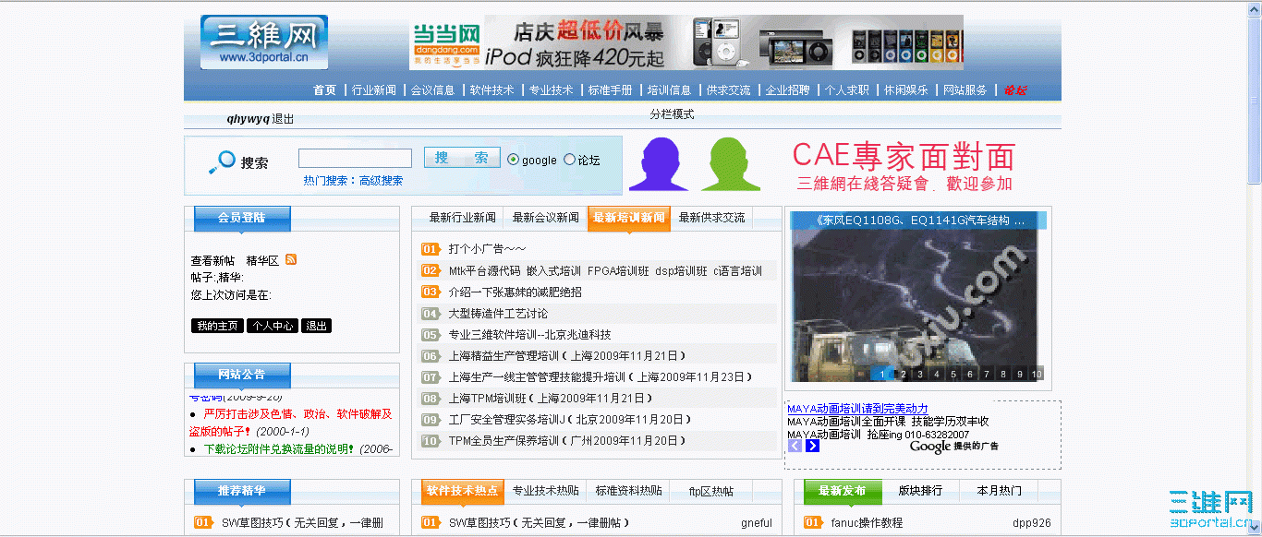Click the blue next arrow in the MAYA ad
Screen dimensions: 1262x537
[x=812, y=445]
